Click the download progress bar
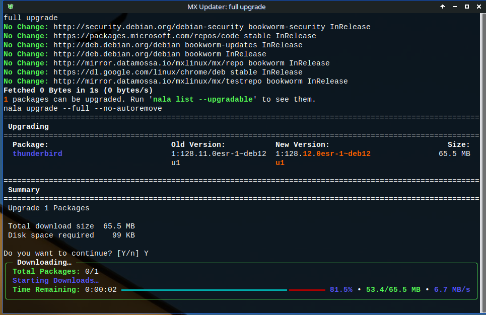486x315 pixels. [223, 290]
